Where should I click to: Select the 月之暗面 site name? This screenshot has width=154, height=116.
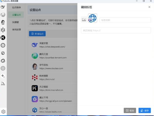coord(44,87)
